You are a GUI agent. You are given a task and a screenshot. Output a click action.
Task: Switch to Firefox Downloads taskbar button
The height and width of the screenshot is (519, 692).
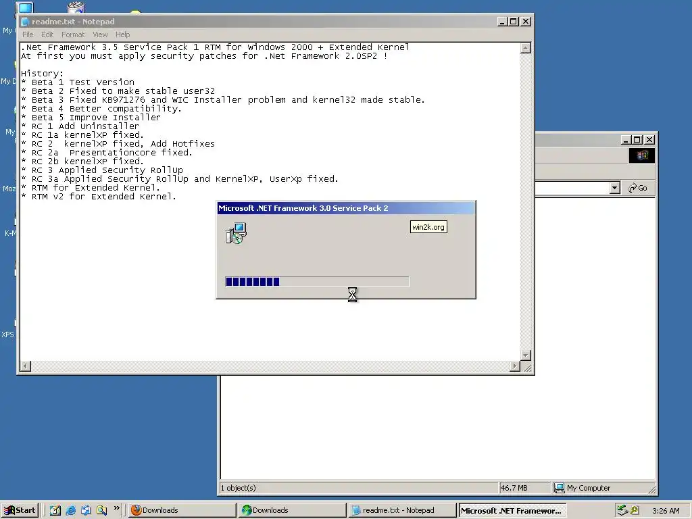[x=182, y=510]
